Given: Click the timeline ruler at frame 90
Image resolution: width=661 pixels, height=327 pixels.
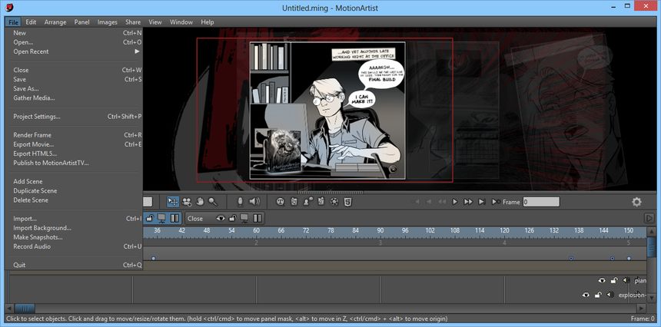Looking at the screenshot, I should point(380,230).
